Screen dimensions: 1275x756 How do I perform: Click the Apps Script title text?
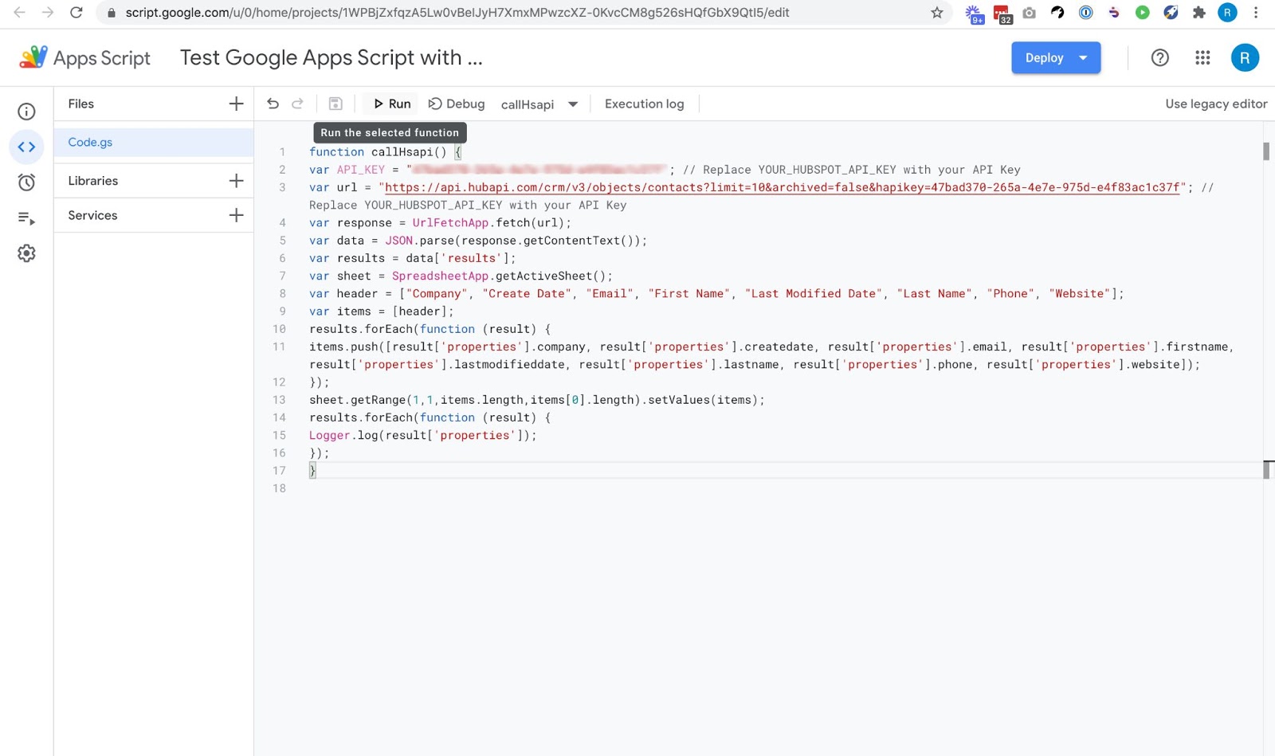click(x=101, y=58)
